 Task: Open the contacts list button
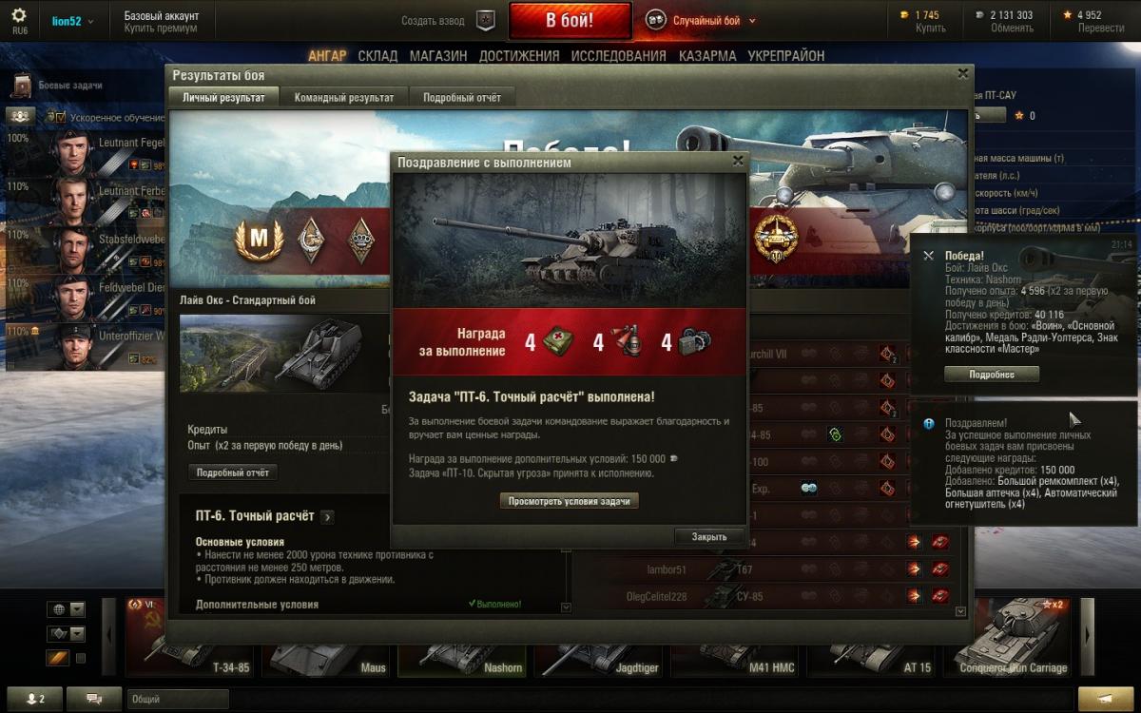pyautogui.click(x=35, y=699)
